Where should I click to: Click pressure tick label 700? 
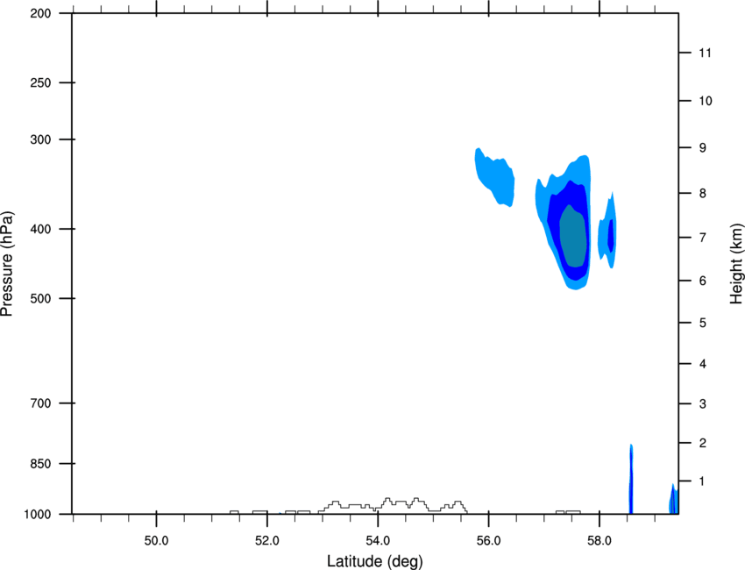pyautogui.click(x=40, y=403)
